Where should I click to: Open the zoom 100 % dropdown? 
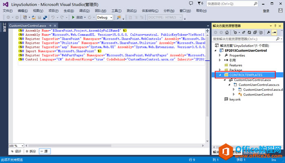[x=22, y=146]
